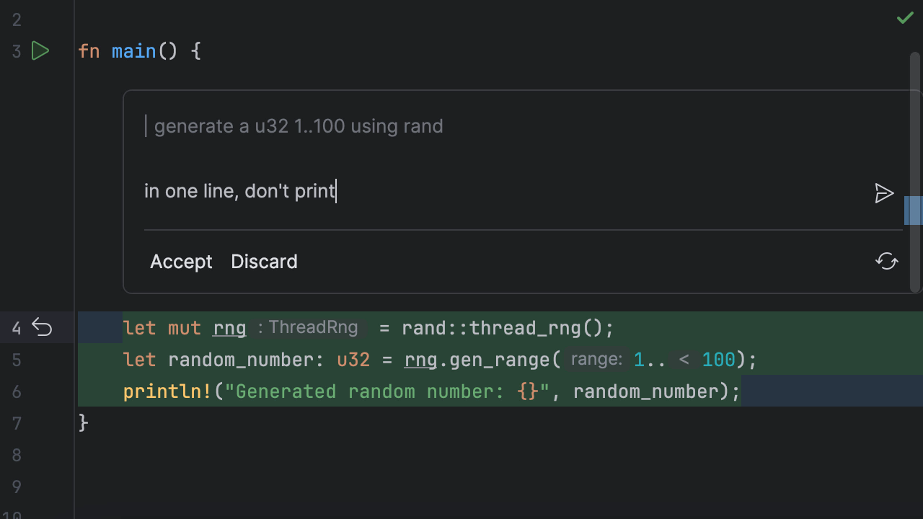Image resolution: width=923 pixels, height=519 pixels.
Task: Send the prompt with the paper-plane icon
Action: pos(884,193)
